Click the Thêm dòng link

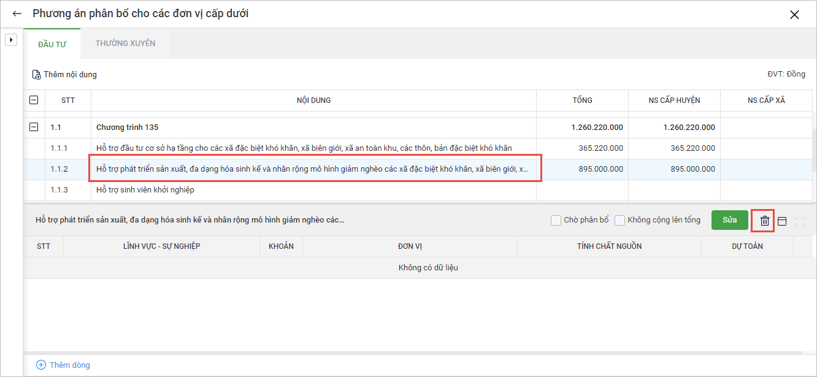click(70, 365)
